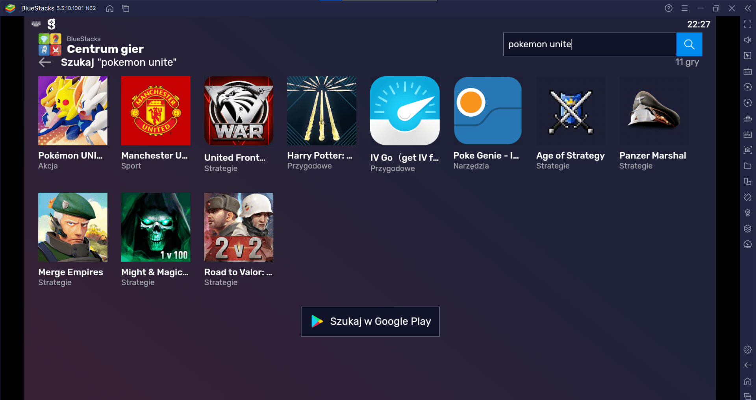Toggle fullscreen mode in BlueStacks sidebar
756x400 pixels.
pos(747,24)
